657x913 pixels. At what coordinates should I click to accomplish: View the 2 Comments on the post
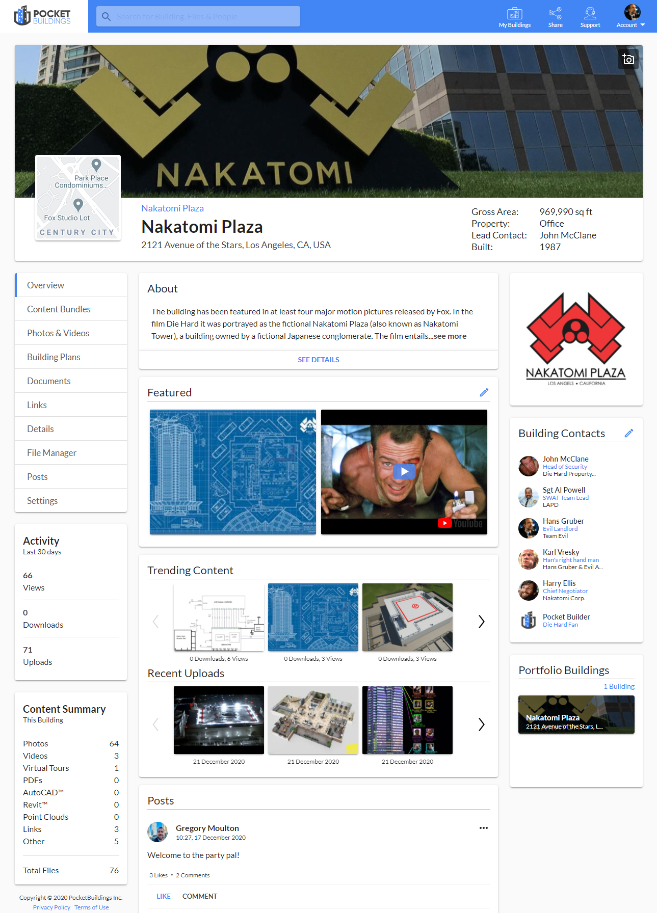[193, 875]
